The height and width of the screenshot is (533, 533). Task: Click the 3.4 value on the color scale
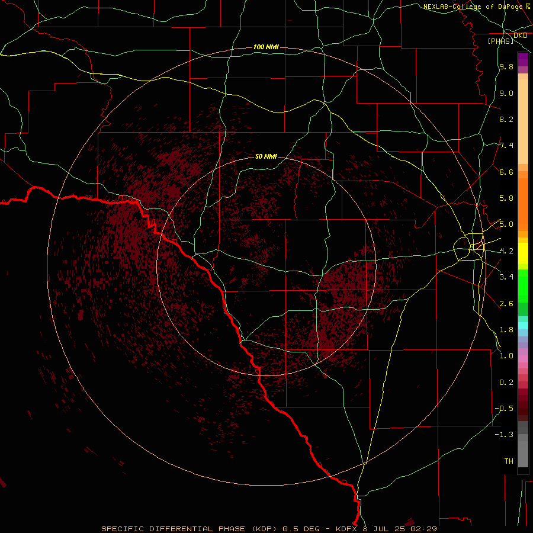pos(506,277)
